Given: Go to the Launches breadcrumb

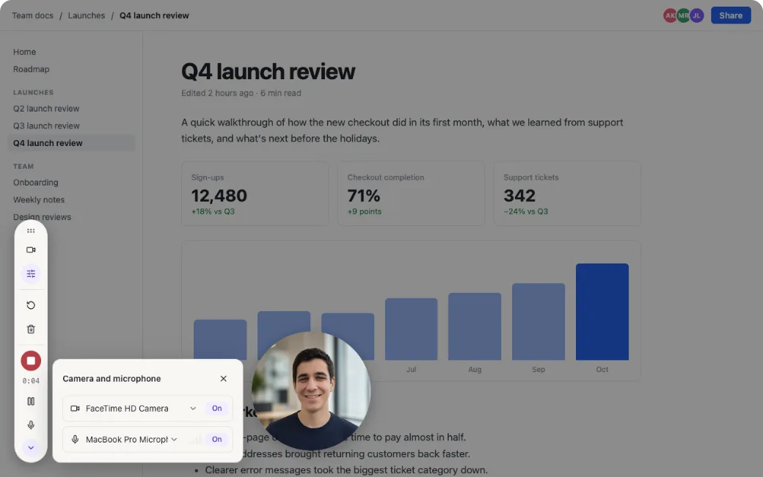Looking at the screenshot, I should click(87, 15).
